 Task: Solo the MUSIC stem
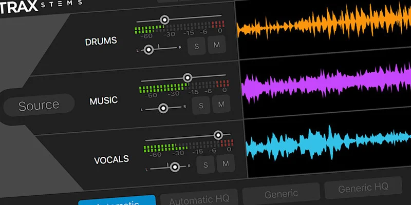(201, 106)
